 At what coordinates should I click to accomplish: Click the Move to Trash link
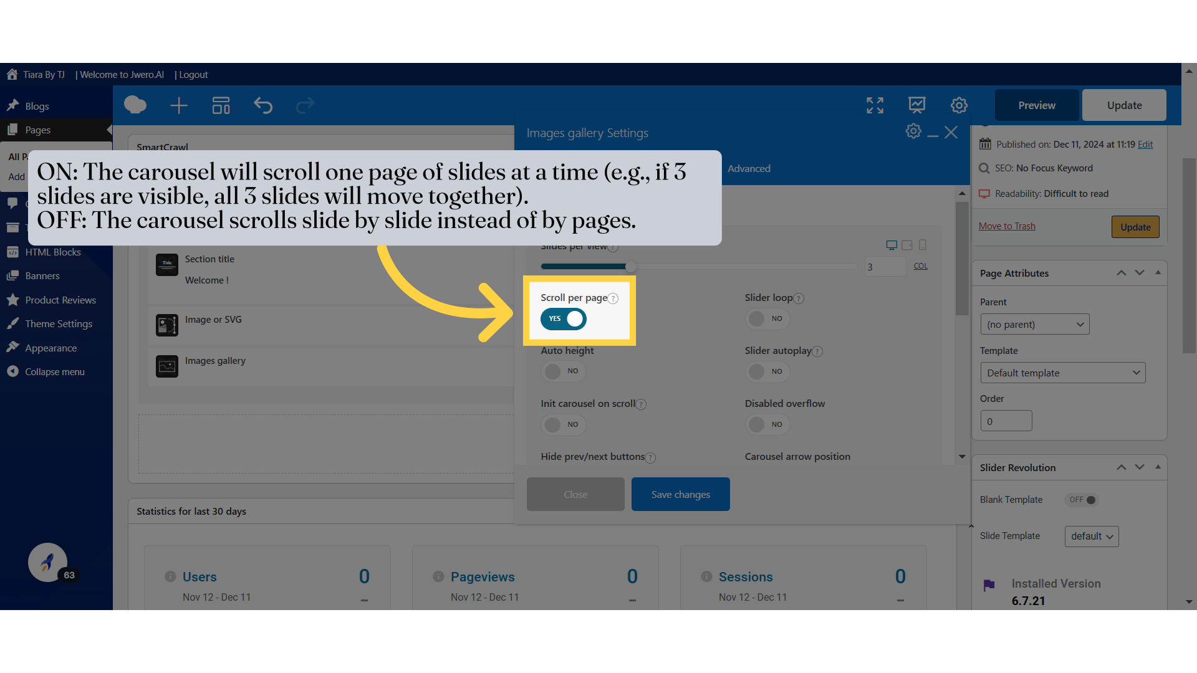(x=1007, y=226)
